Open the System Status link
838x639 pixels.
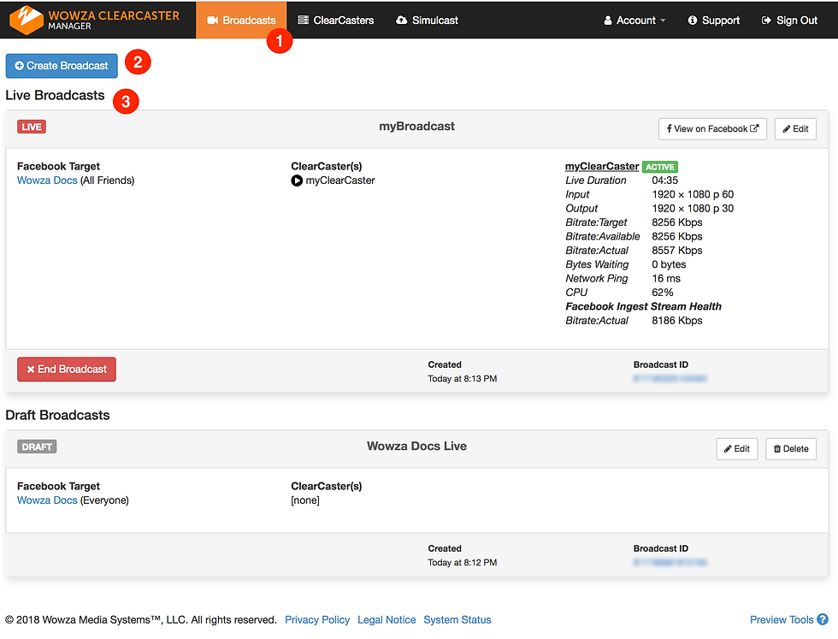point(457,619)
